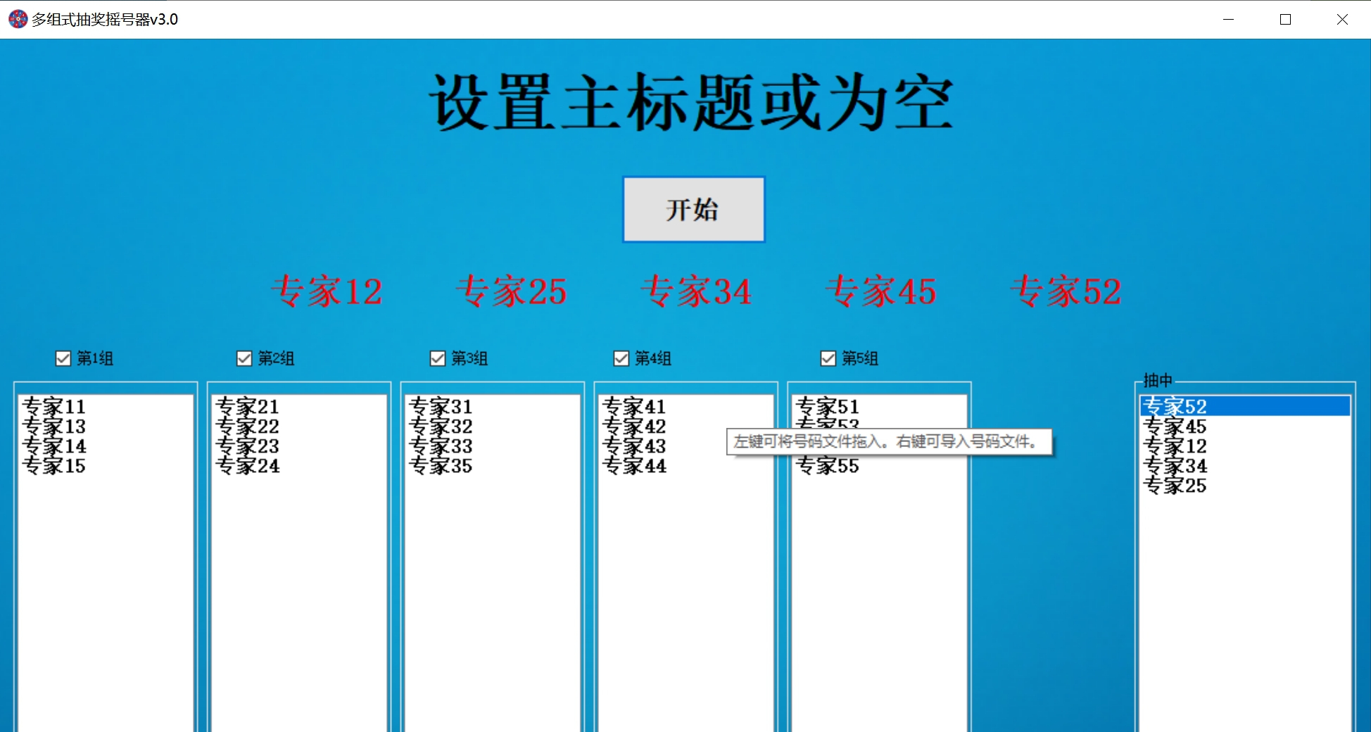Select 专家13 in the group 1 list
The width and height of the screenshot is (1371, 732).
click(106, 426)
